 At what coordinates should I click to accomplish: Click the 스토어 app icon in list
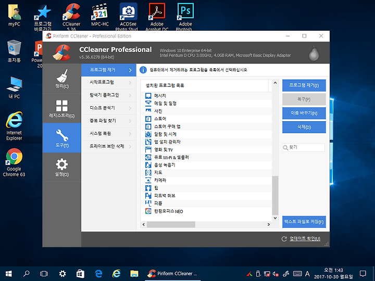click(x=148, y=119)
